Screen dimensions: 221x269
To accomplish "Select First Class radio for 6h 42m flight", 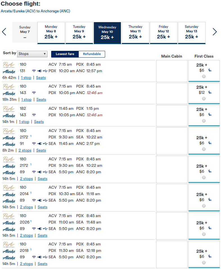I will (x=204, y=76).
